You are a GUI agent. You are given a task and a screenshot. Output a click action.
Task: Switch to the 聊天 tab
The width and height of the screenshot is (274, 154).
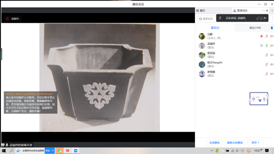[x=202, y=11]
